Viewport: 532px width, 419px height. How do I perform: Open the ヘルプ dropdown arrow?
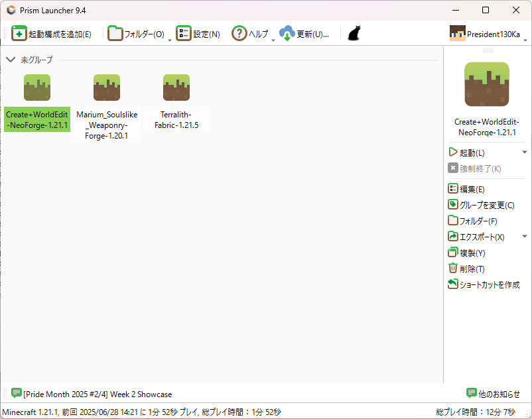pyautogui.click(x=273, y=40)
